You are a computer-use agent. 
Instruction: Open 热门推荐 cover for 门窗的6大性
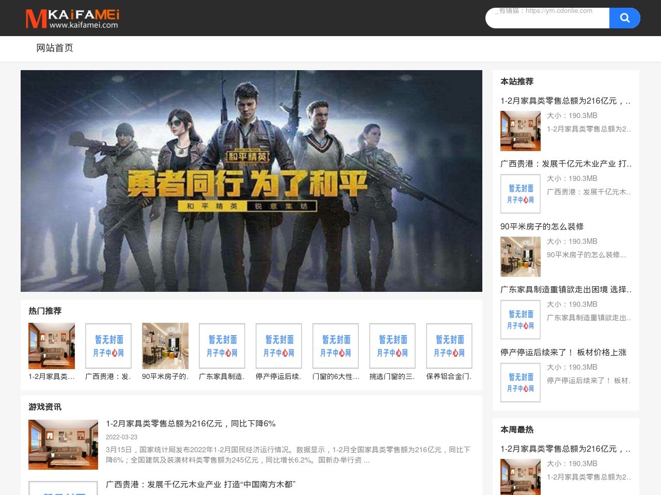pos(336,346)
